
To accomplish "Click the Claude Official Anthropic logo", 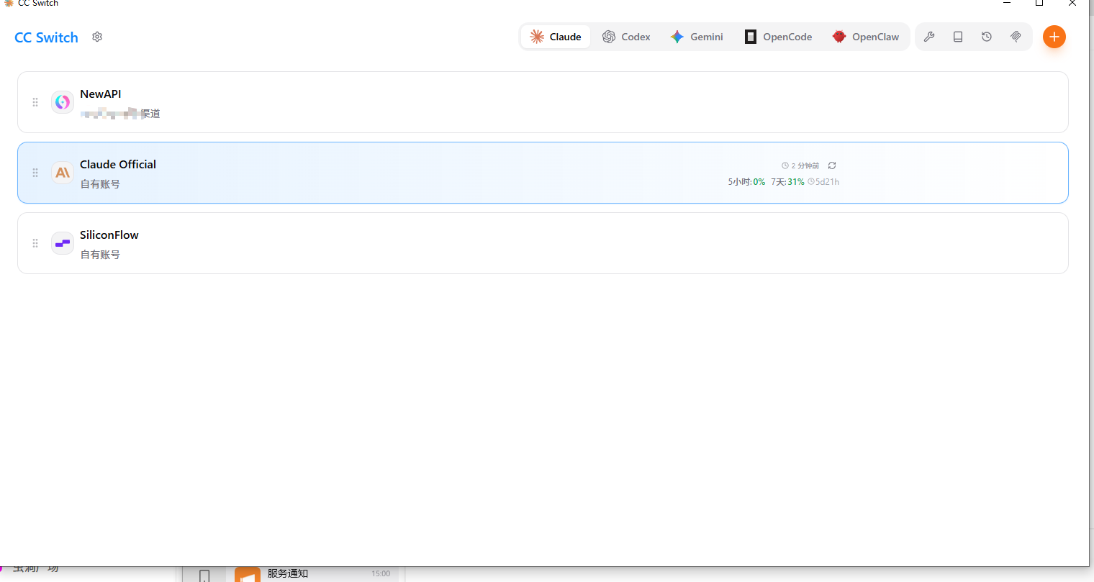I will click(63, 173).
